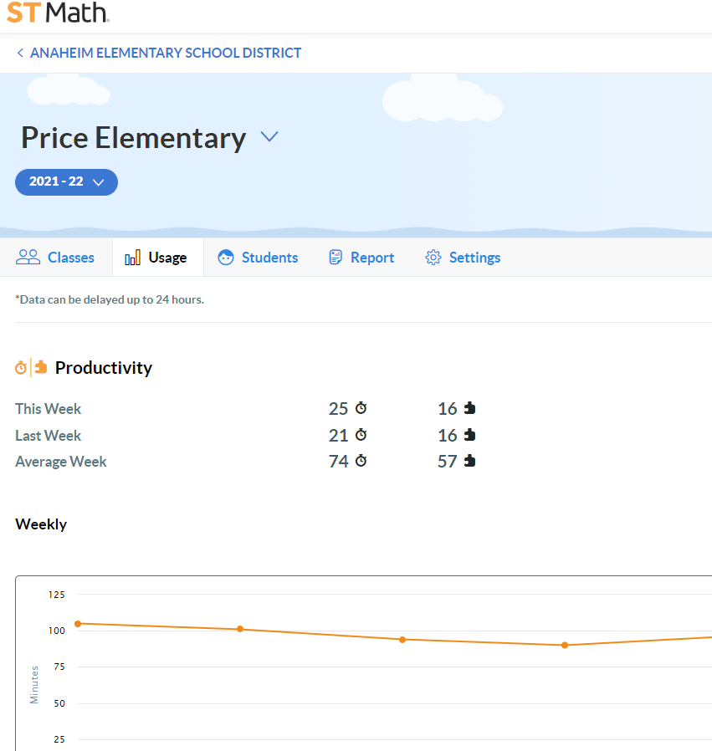Click the 125 y-axis tick label

click(57, 595)
